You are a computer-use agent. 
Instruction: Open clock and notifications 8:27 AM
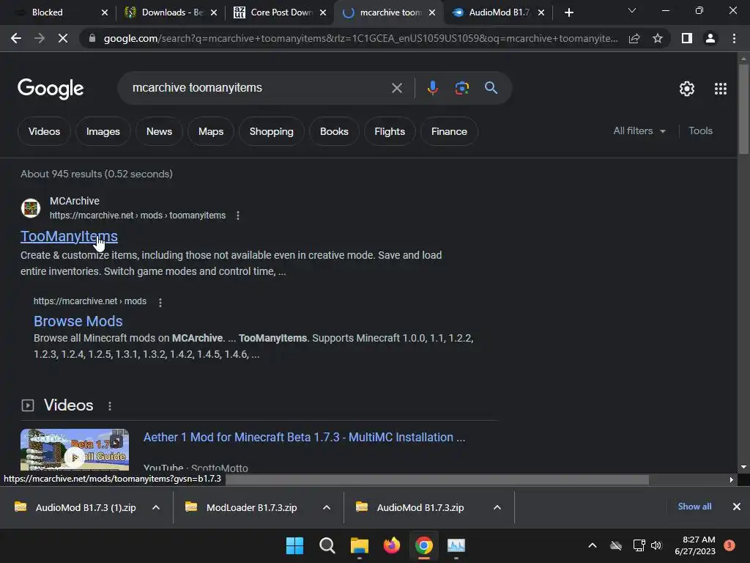pos(695,545)
